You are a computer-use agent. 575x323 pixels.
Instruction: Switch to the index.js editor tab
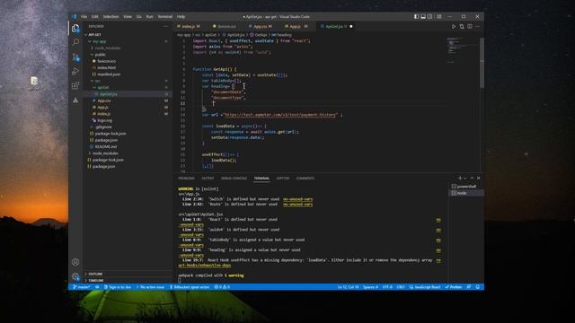(190, 26)
